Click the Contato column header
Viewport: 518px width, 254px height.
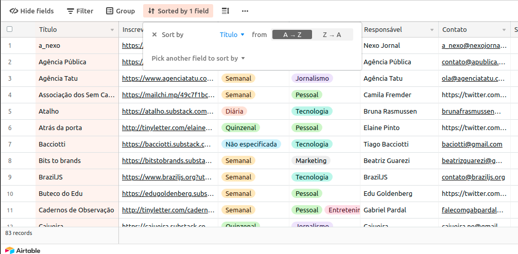point(474,30)
